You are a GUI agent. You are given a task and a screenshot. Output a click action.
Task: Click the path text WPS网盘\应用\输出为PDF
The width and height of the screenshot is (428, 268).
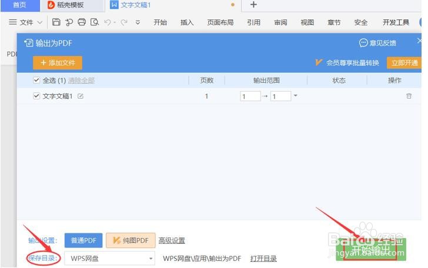[x=202, y=259]
